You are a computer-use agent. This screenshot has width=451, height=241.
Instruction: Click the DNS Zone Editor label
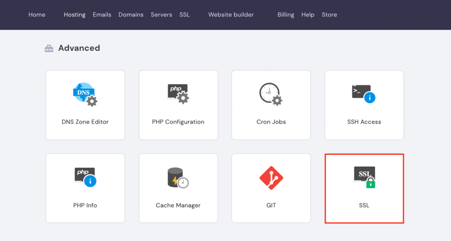(85, 122)
